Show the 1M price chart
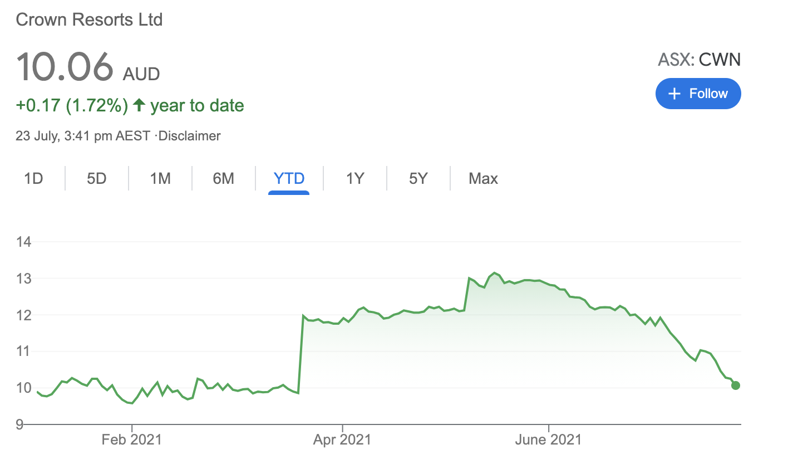 160,179
